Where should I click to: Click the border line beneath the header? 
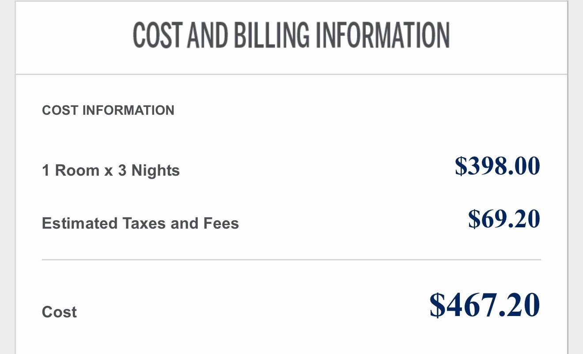(291, 74)
